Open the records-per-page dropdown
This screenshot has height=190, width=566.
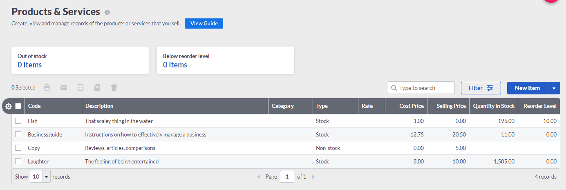click(x=40, y=177)
